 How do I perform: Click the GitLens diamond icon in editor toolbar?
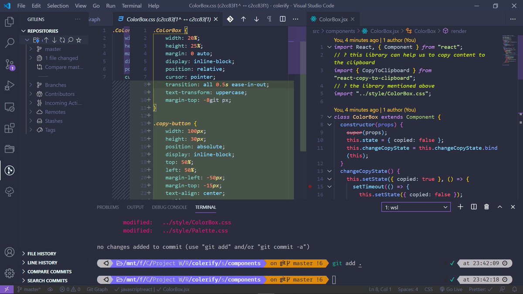[x=230, y=19]
